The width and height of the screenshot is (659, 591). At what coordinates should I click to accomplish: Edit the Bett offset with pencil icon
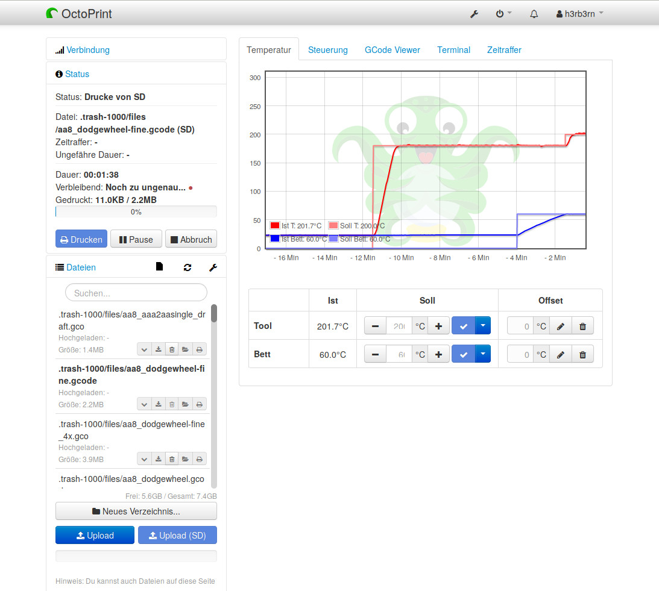pos(561,355)
